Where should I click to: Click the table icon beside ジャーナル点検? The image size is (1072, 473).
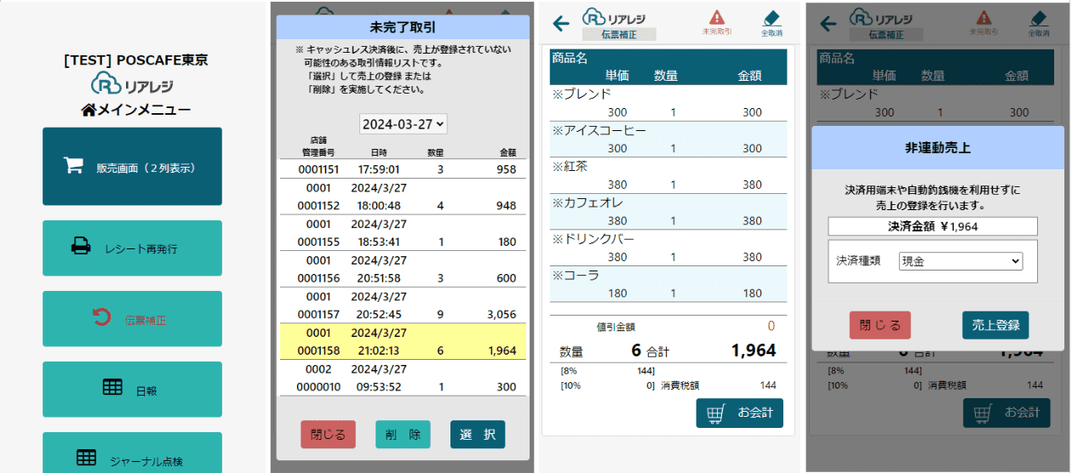pos(86,458)
